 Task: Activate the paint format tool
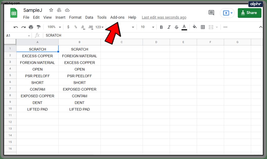click(x=39, y=27)
